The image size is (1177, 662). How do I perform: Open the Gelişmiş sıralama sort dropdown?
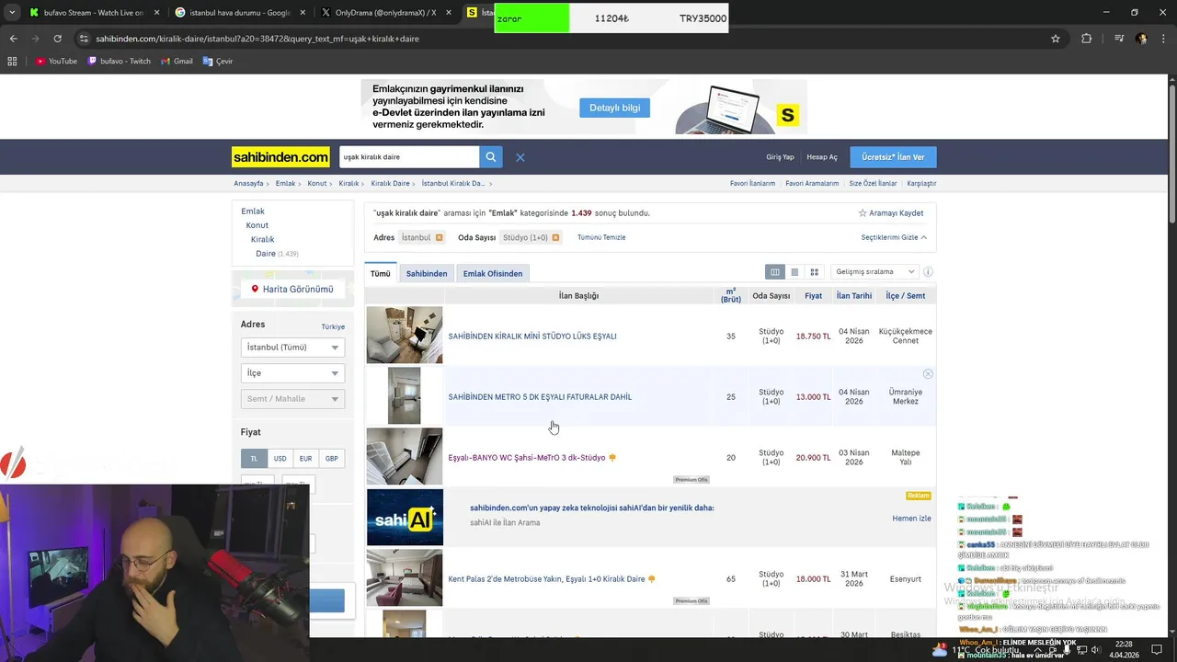point(874,272)
